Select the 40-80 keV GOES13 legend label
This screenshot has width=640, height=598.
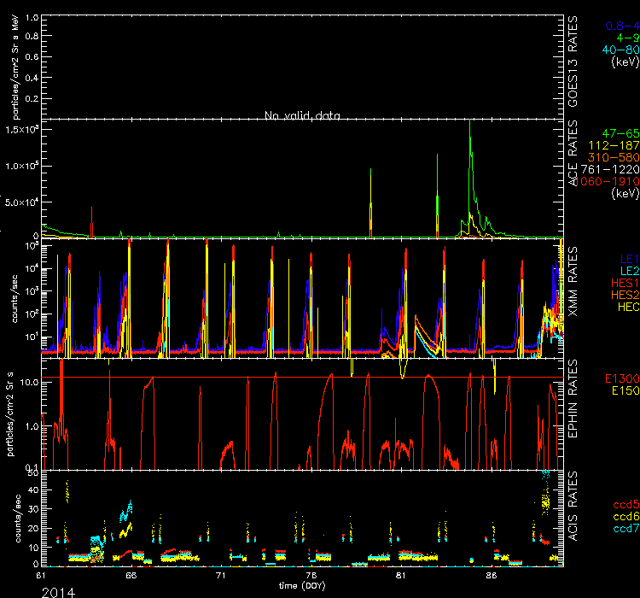[615, 50]
